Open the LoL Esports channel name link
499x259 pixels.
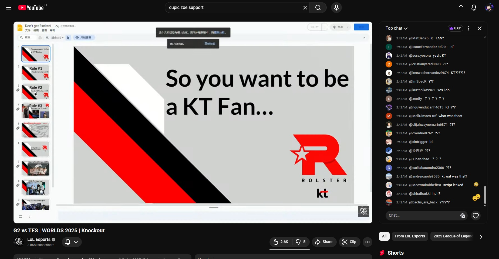[39, 239]
